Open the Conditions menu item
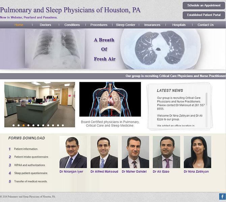226x202 pixels. [x=72, y=25]
